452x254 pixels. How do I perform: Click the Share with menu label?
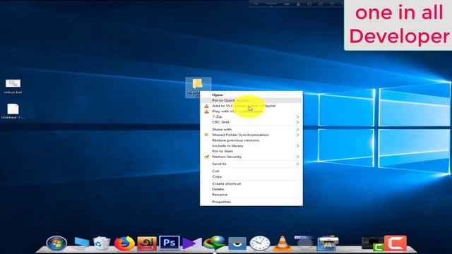coord(222,130)
